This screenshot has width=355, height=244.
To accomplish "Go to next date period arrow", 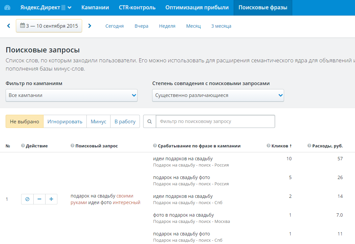I will (90, 26).
